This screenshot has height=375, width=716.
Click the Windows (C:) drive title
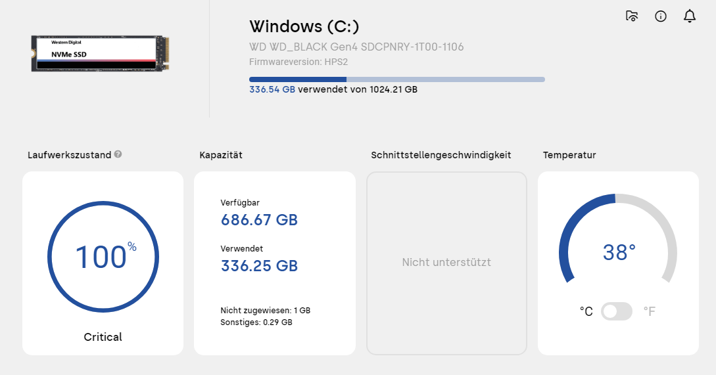click(304, 26)
